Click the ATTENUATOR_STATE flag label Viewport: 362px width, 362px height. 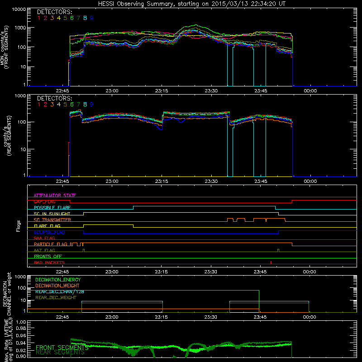[x=55, y=195]
